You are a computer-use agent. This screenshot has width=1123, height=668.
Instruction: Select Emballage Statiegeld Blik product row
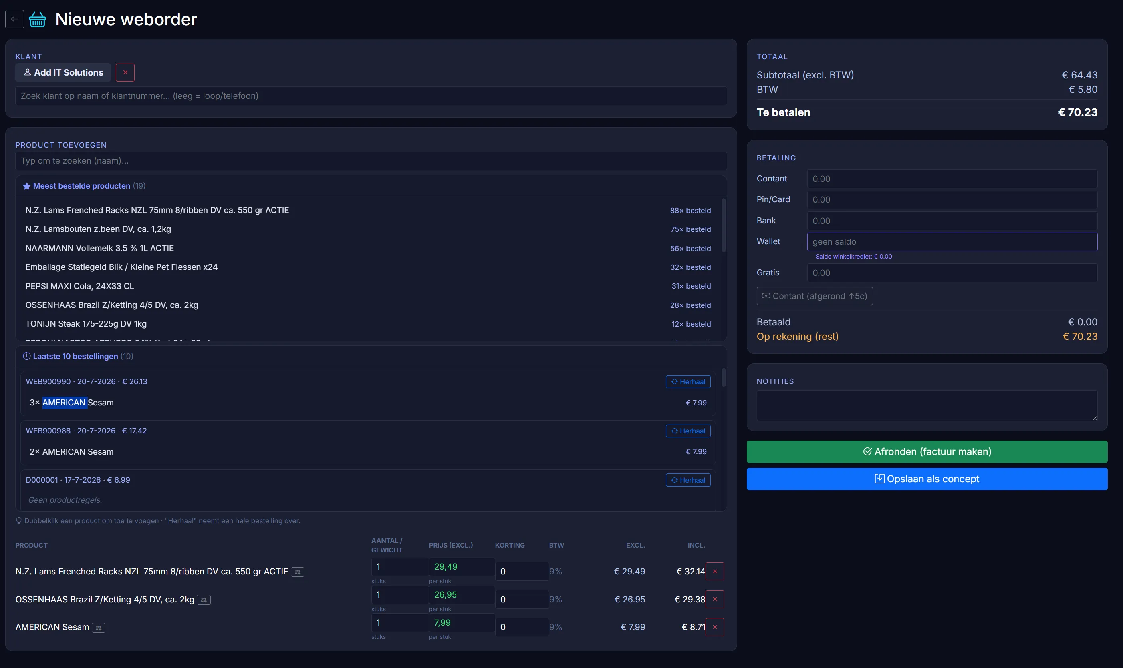(368, 267)
